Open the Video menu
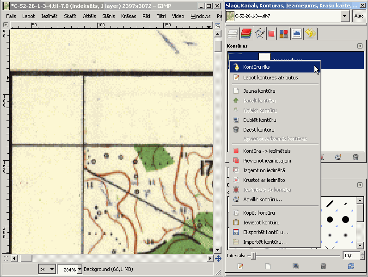This screenshot has width=368, height=277. coord(178,16)
